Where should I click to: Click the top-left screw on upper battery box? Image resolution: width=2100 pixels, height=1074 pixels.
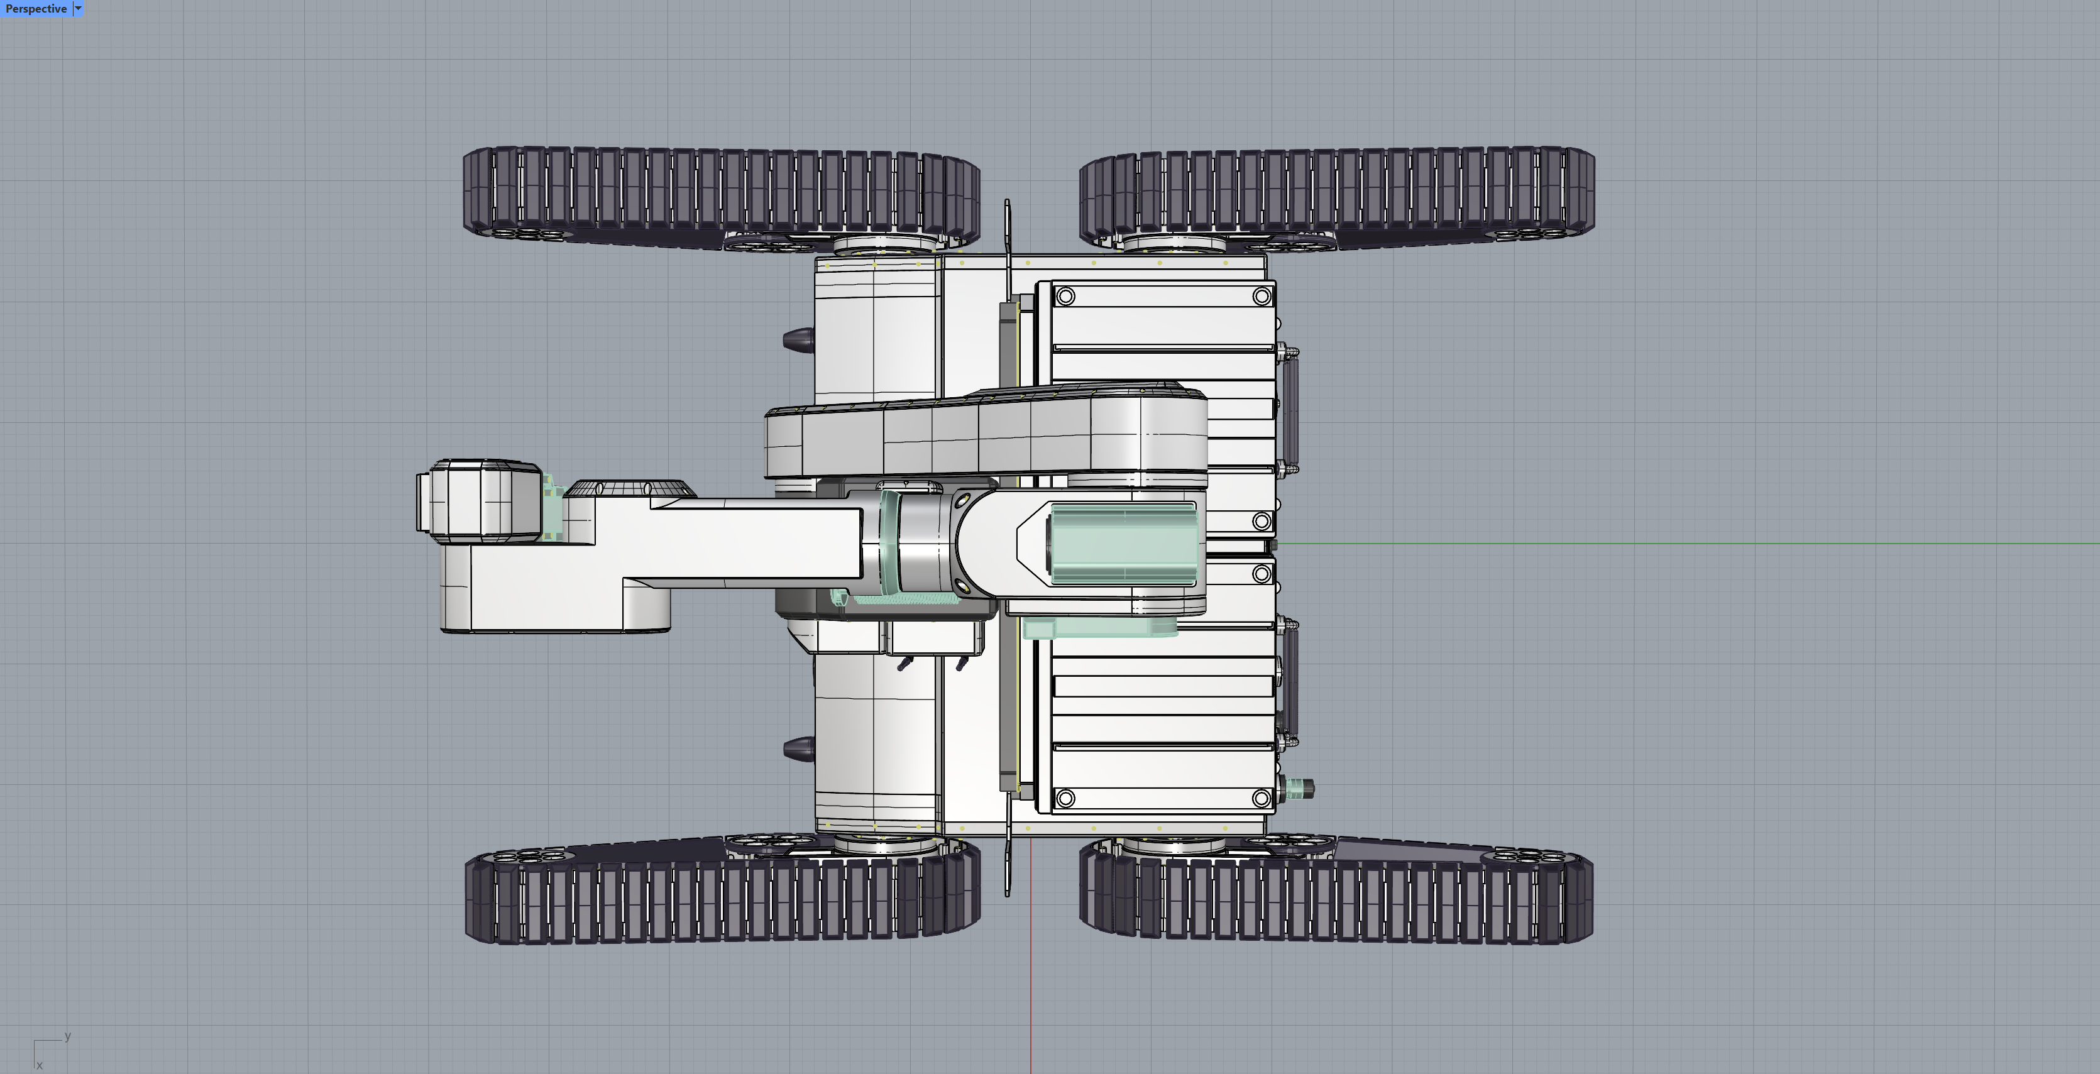pos(1065,297)
